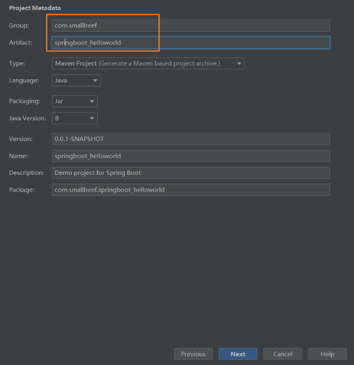The height and width of the screenshot is (365, 354).
Task: Click the Project Metadata heading
Action: pyautogui.click(x=35, y=8)
